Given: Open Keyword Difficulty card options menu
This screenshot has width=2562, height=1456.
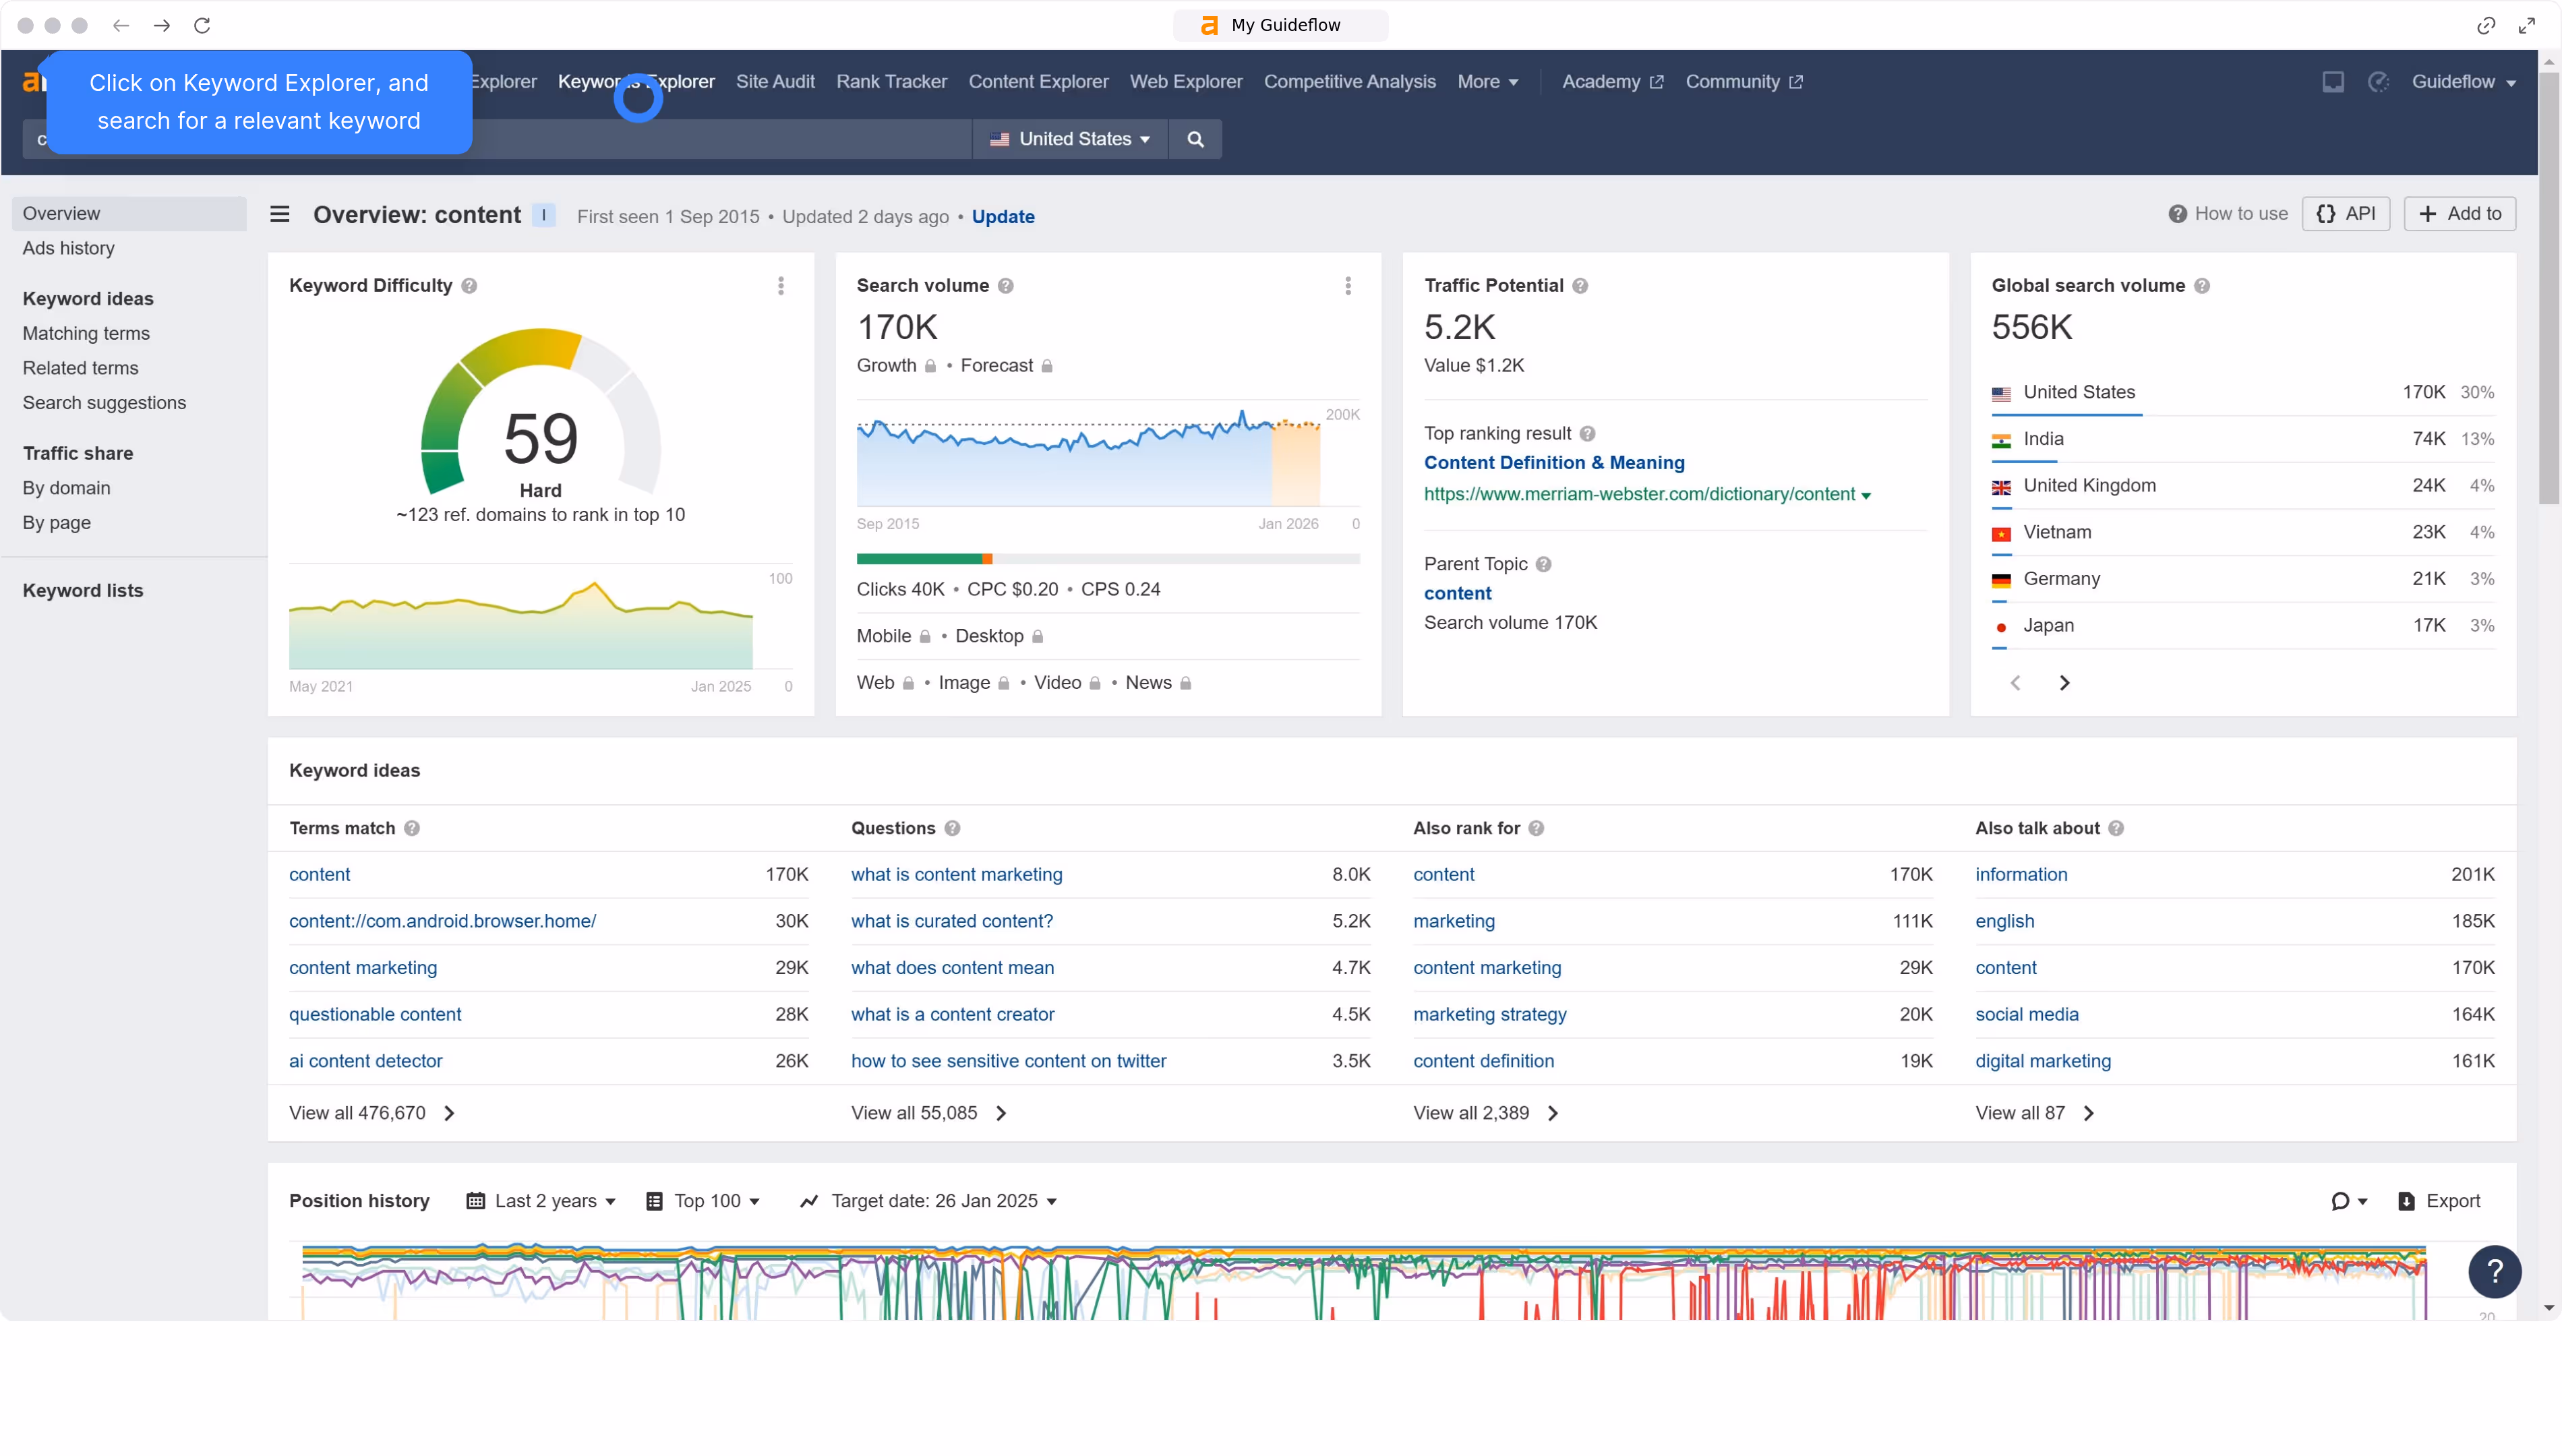Looking at the screenshot, I should pyautogui.click(x=781, y=286).
